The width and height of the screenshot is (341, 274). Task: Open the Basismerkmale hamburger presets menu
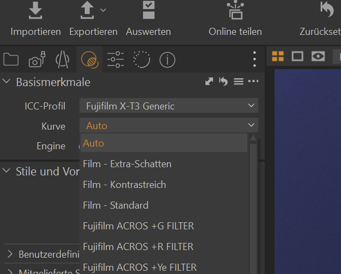click(x=238, y=82)
